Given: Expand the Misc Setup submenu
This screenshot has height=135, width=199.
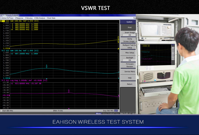Looking at the screenshot, I should click(129, 53).
